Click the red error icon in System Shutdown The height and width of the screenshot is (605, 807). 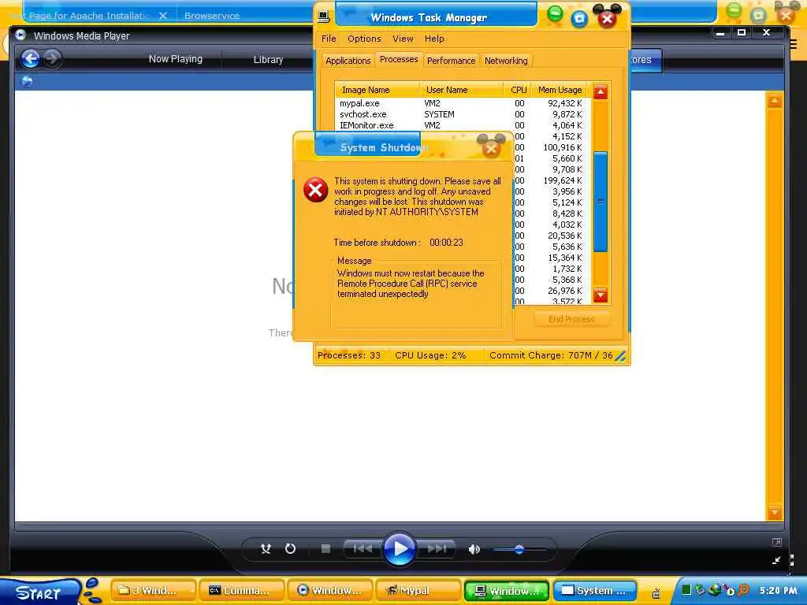315,190
